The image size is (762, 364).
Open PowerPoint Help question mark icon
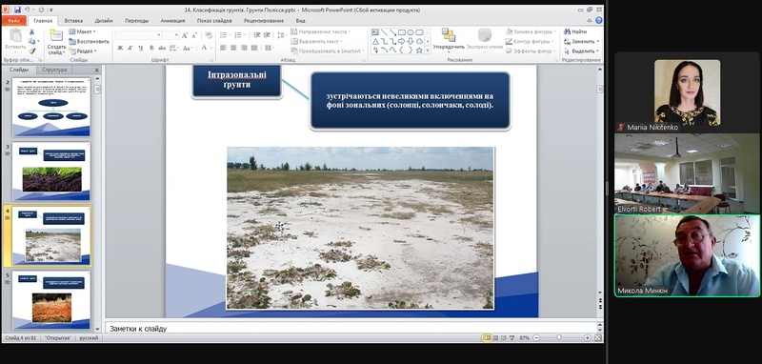599,20
